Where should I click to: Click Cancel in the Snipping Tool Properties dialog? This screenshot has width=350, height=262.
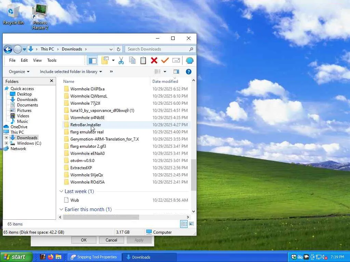[x=111, y=240]
